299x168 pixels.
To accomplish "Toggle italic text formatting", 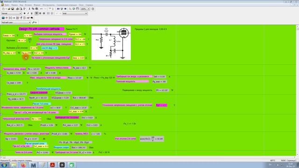I will pos(28,14).
